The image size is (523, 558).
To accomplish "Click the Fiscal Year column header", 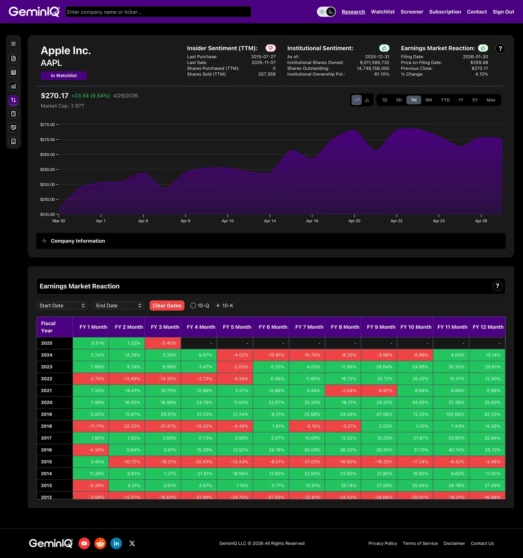I will pyautogui.click(x=54, y=327).
